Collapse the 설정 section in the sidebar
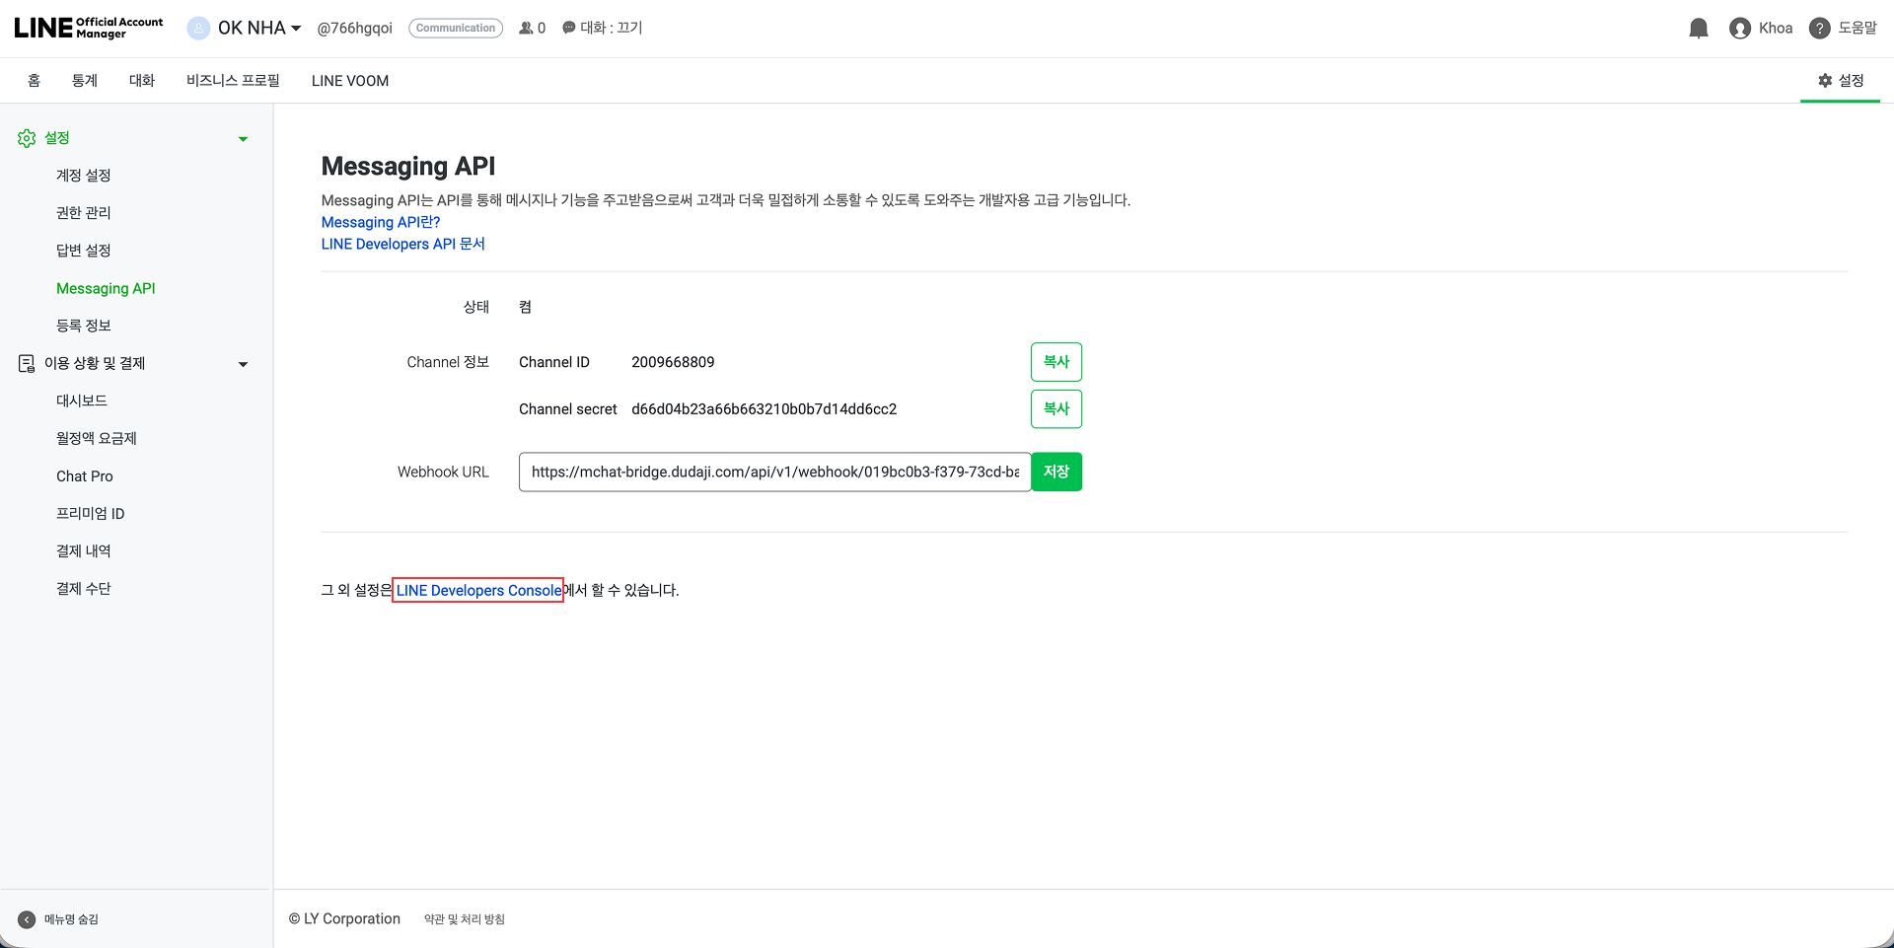This screenshot has height=948, width=1894. click(243, 138)
